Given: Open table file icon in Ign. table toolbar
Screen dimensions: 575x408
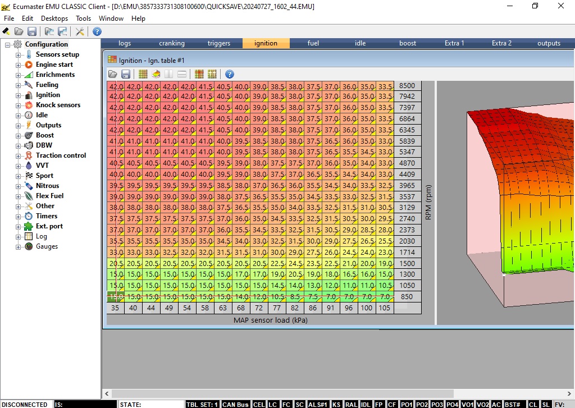Looking at the screenshot, I should click(112, 75).
